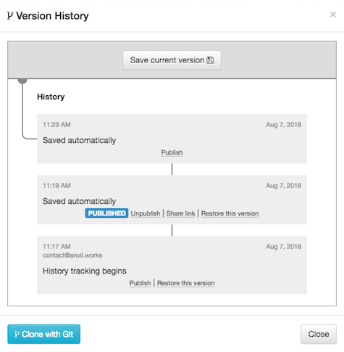Click Save current version button
The width and height of the screenshot is (344, 352).
[x=172, y=60]
